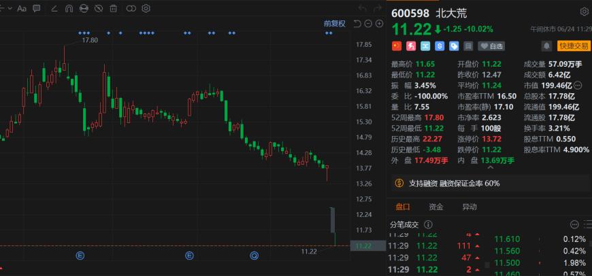Click the 11.610 price level row
This screenshot has height=276, width=592.
(540, 239)
